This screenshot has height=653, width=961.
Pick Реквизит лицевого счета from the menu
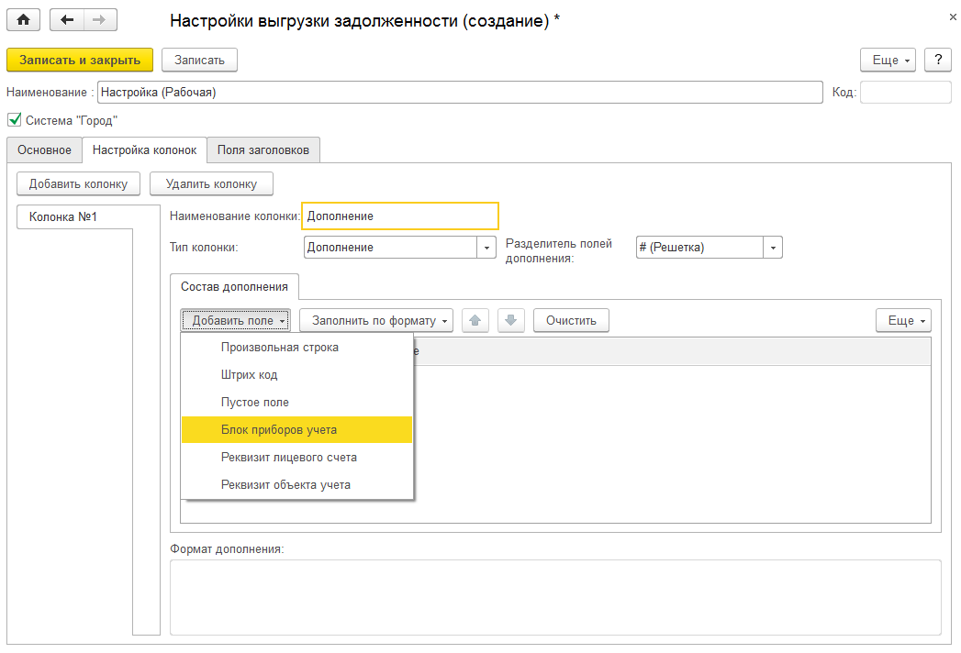tap(297, 458)
